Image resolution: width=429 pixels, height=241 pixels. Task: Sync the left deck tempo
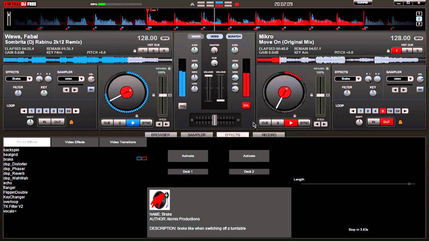click(x=146, y=123)
